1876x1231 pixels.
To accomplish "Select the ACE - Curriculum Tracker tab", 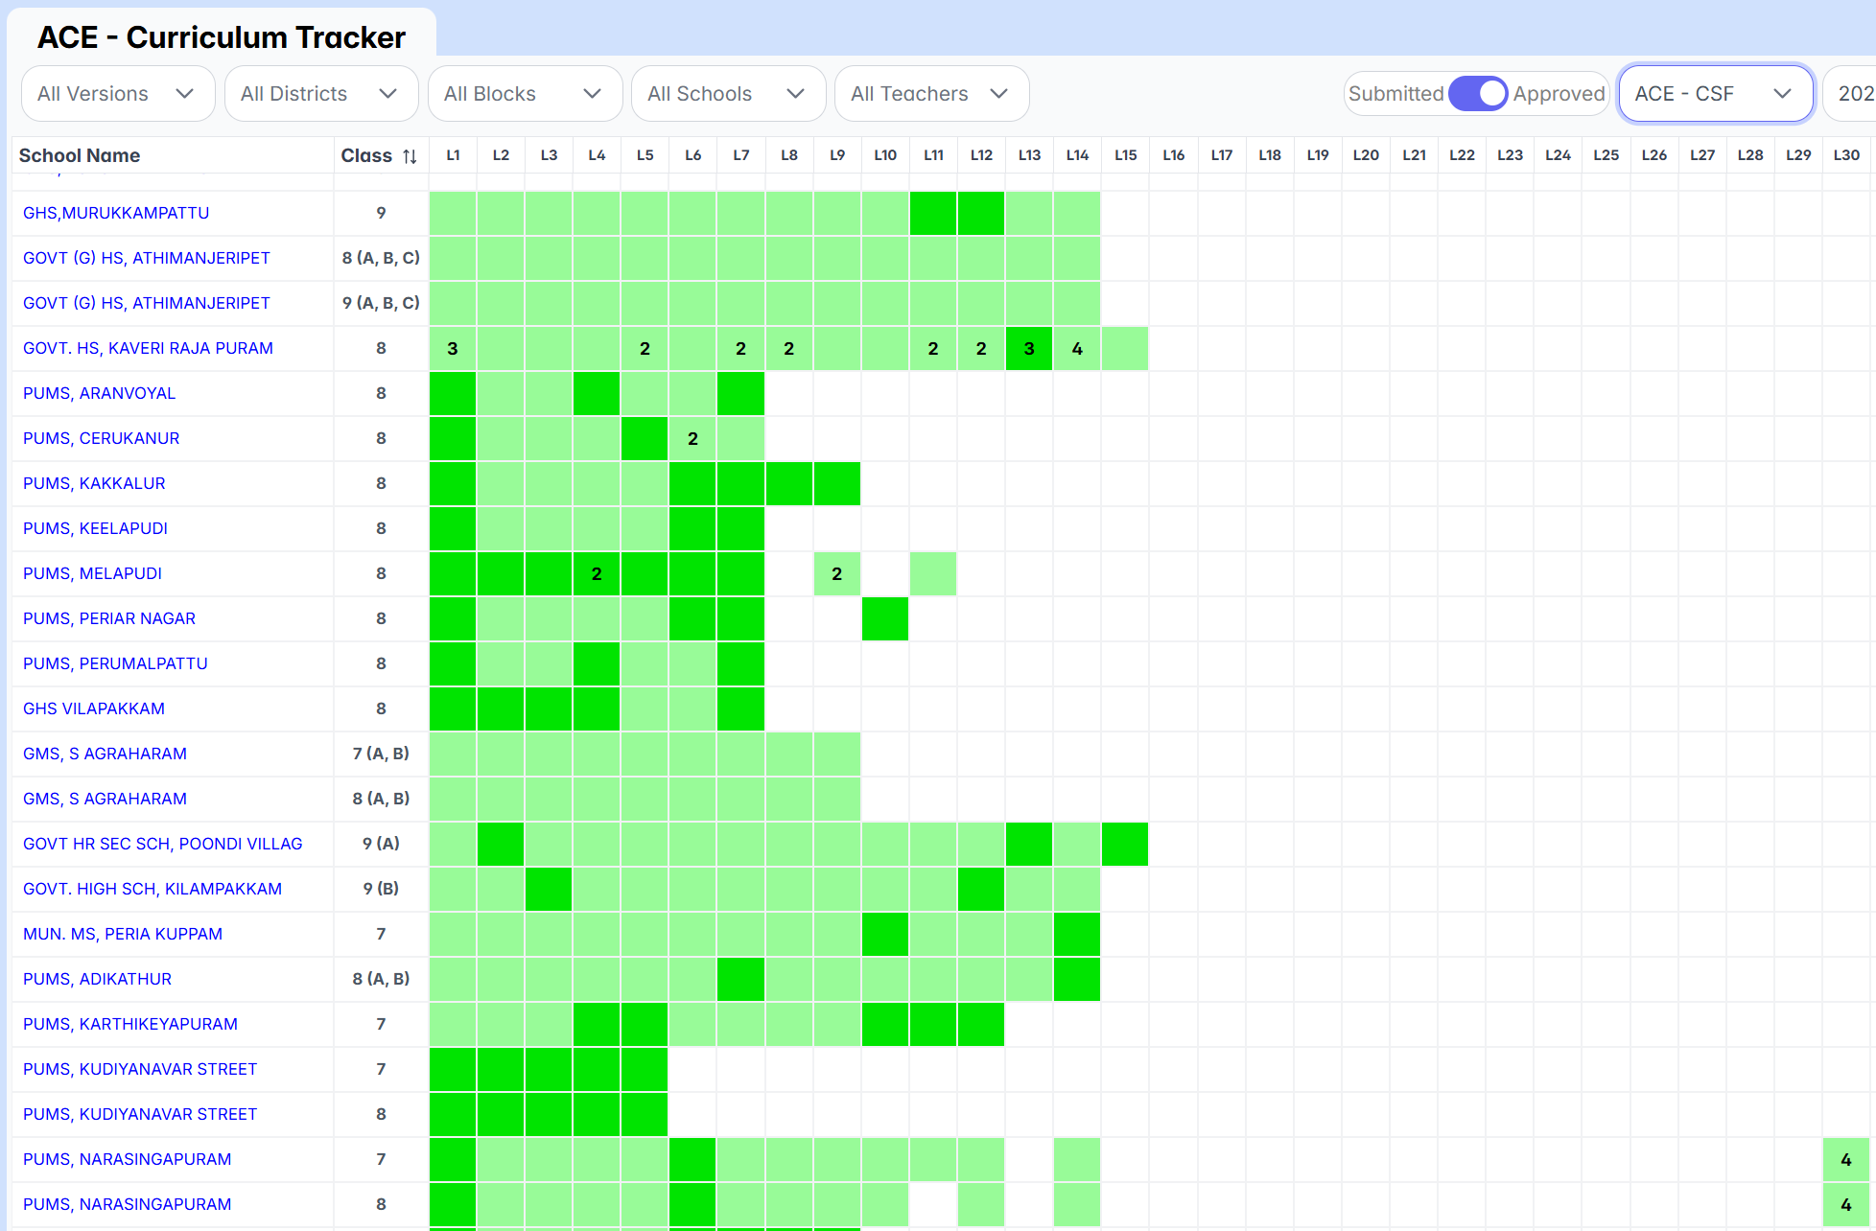I will pyautogui.click(x=222, y=37).
